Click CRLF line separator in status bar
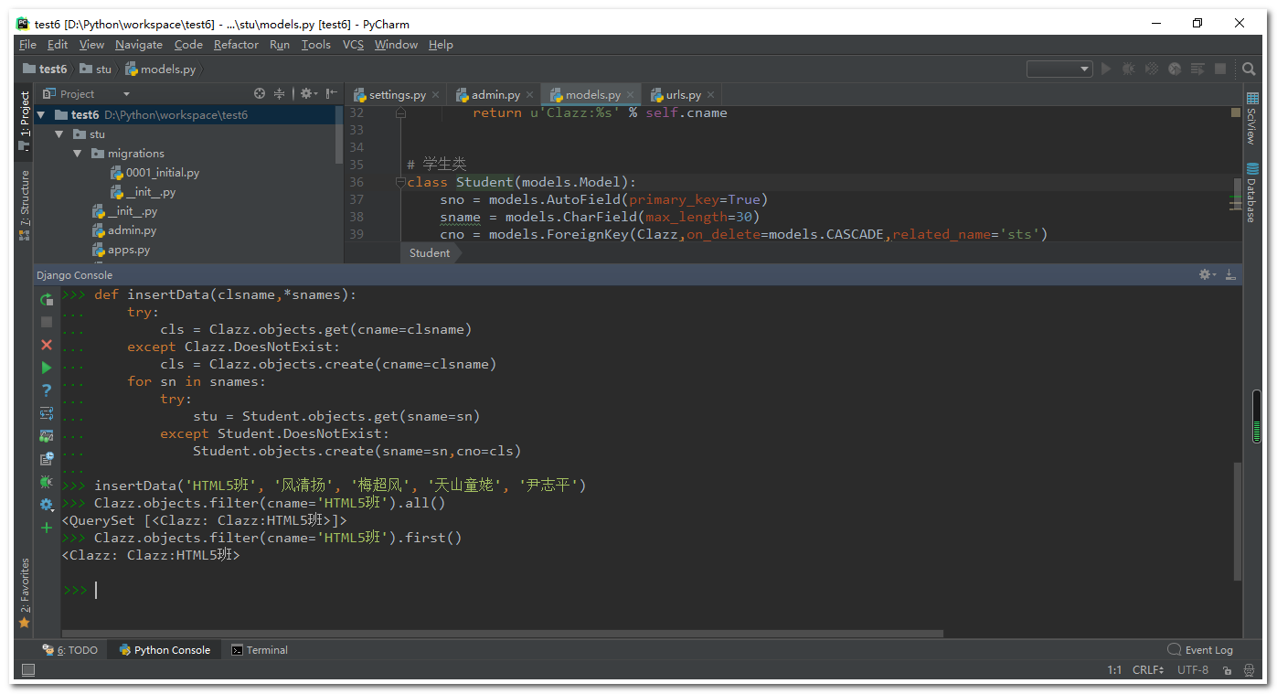Viewport: 1277px width, 694px height. (x=1148, y=670)
